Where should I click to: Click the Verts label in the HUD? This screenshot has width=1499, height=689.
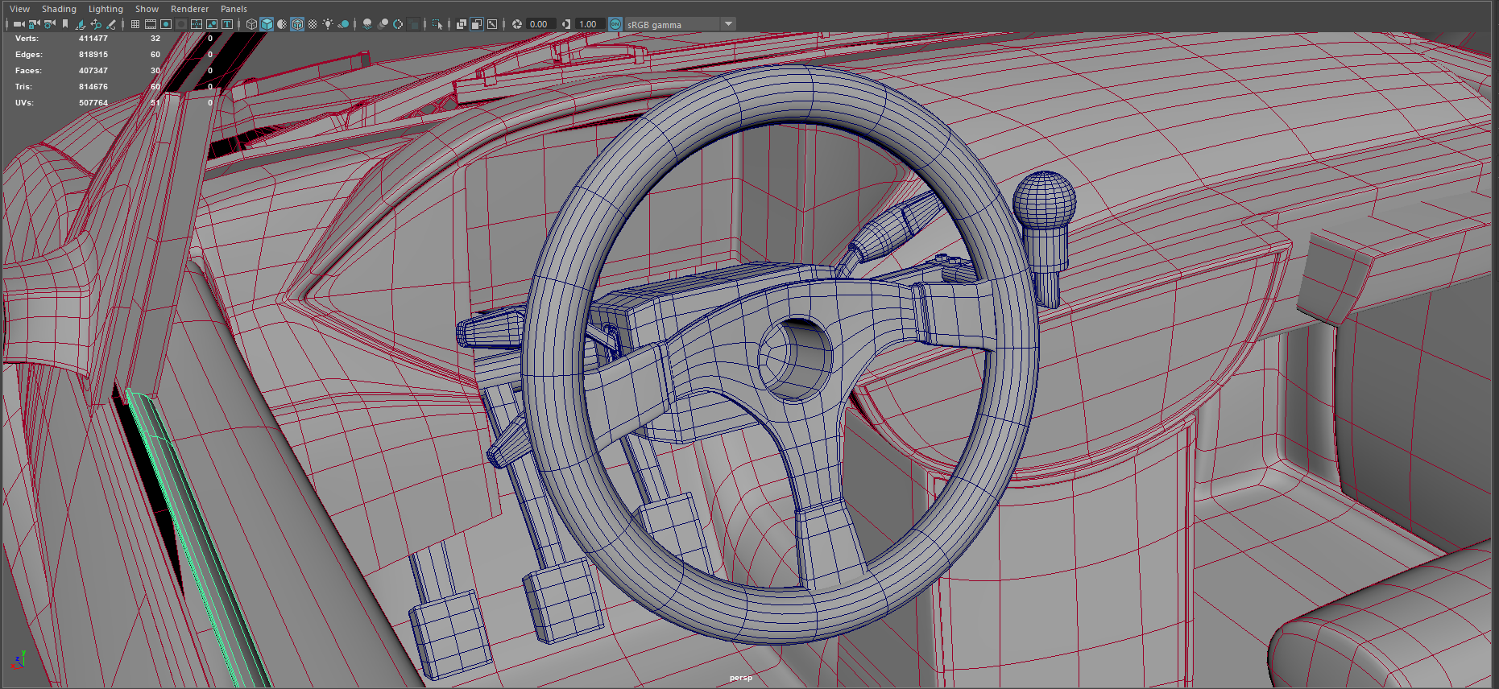(27, 39)
